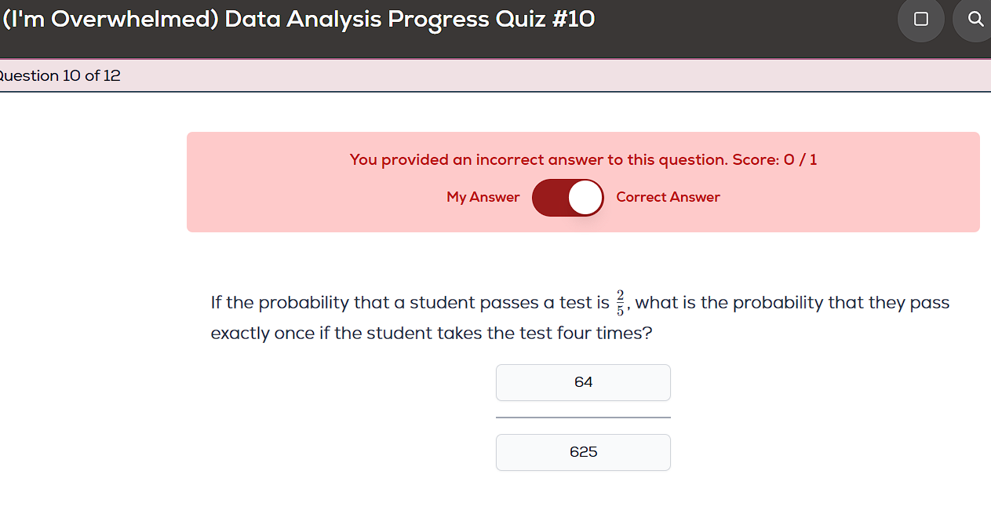Toggle the My Answer / Correct Answer switch
This screenshot has width=991, height=507.
click(x=567, y=198)
